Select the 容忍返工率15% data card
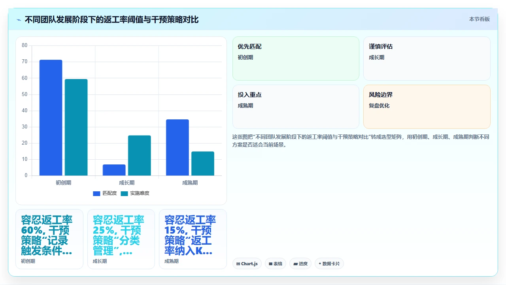Screen dimensions: 506x285 [193, 239]
